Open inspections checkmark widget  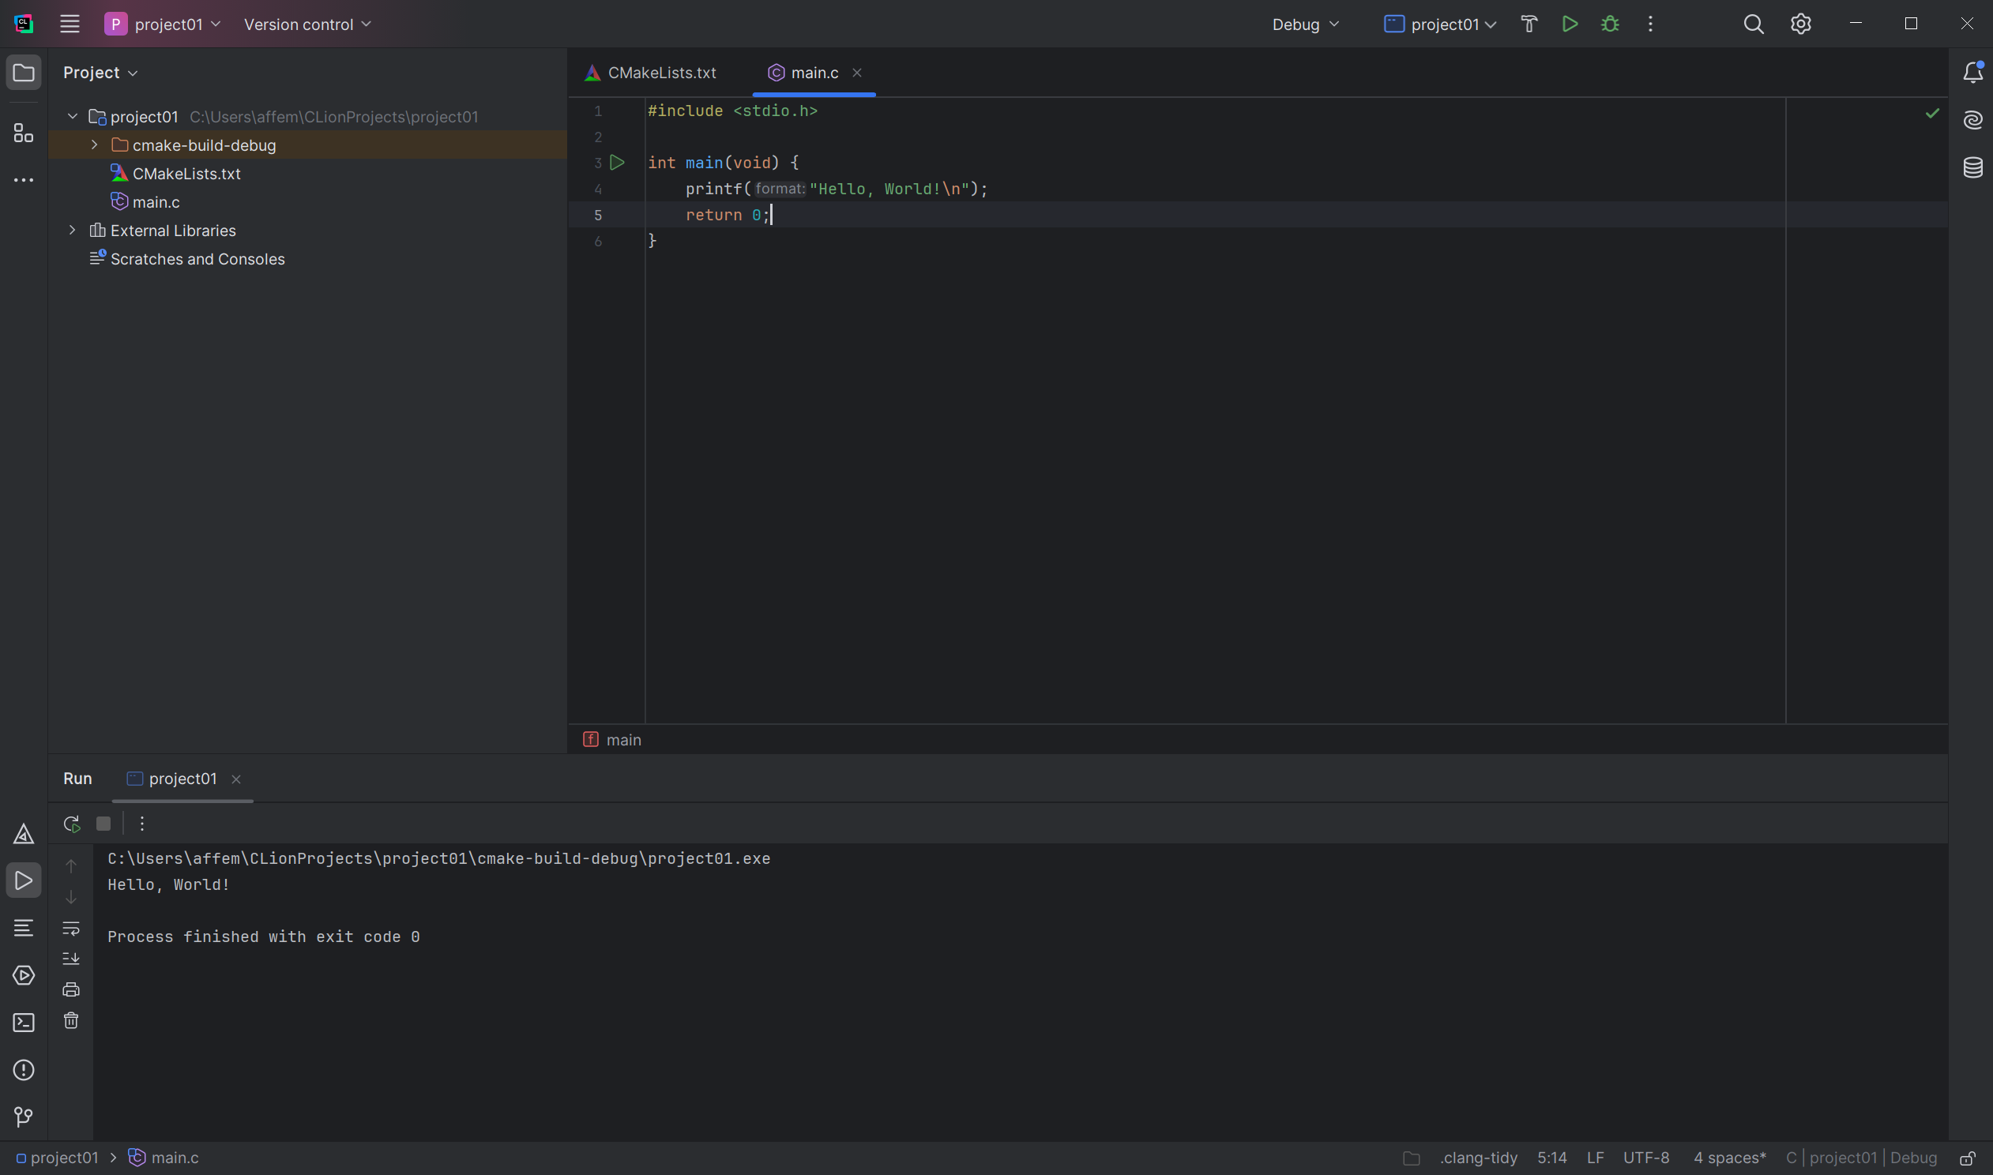click(x=1932, y=113)
